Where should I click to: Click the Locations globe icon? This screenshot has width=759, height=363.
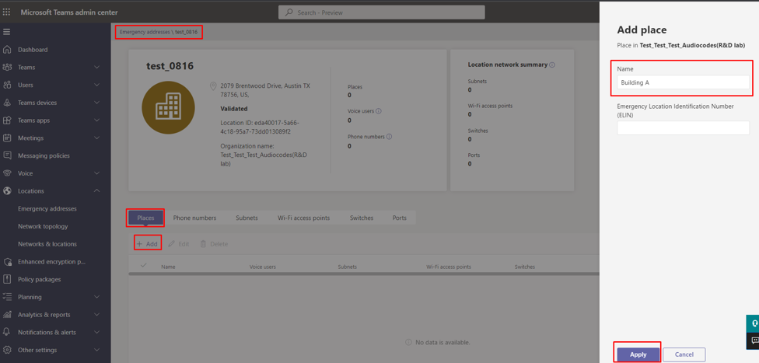7,190
